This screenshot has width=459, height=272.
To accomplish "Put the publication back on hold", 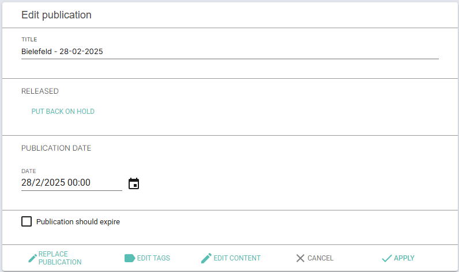I will point(63,112).
